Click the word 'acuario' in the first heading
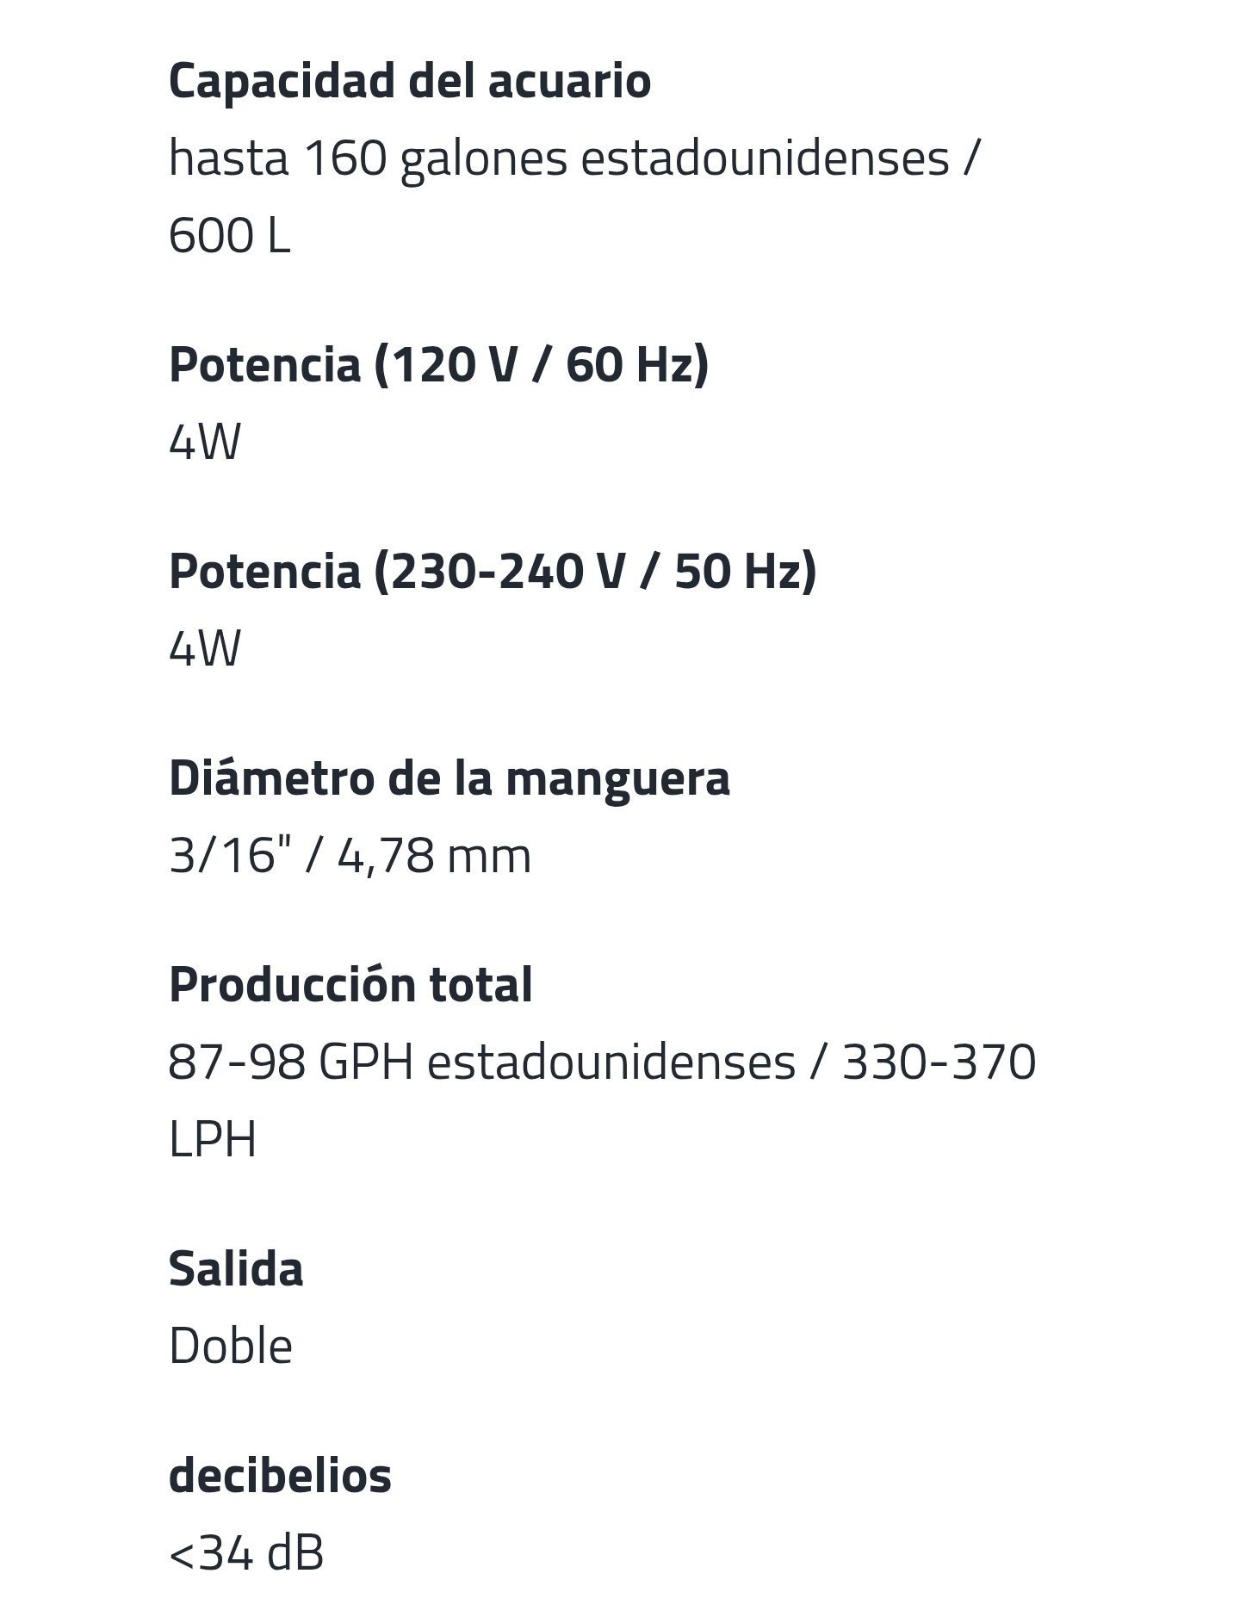Image resolution: width=1240 pixels, height=1623 pixels. [x=570, y=81]
